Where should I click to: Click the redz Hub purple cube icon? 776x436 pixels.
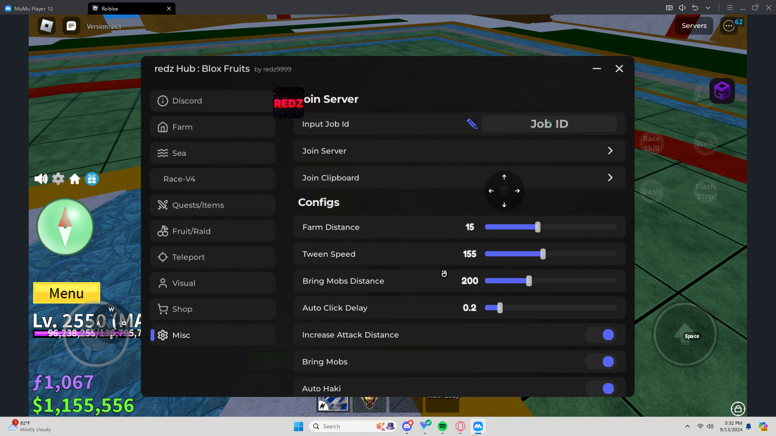pos(722,90)
